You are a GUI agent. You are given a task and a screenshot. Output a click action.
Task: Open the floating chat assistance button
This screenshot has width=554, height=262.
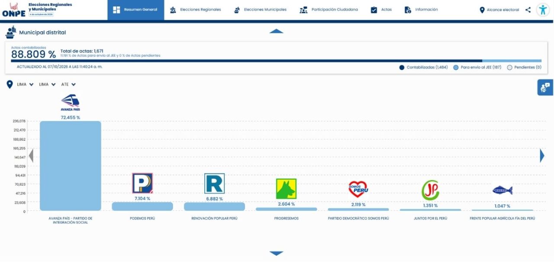(x=545, y=87)
